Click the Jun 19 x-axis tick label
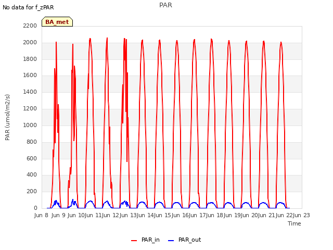 (x=232, y=215)
